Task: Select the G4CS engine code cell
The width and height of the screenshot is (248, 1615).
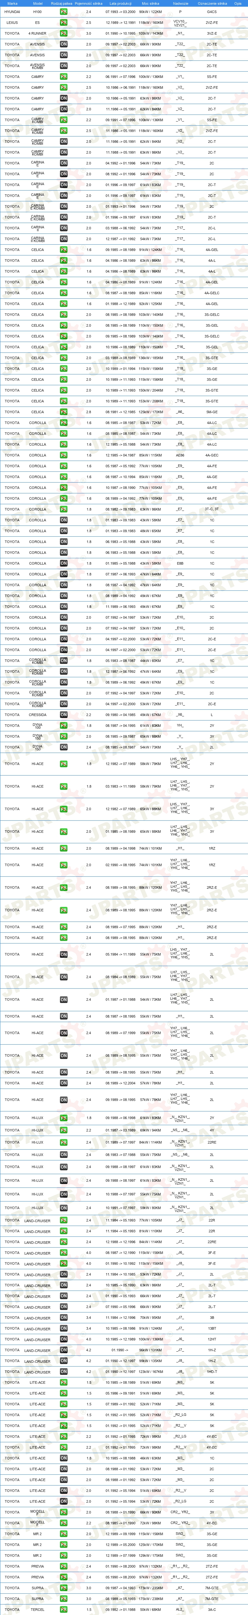Action: [x=212, y=12]
